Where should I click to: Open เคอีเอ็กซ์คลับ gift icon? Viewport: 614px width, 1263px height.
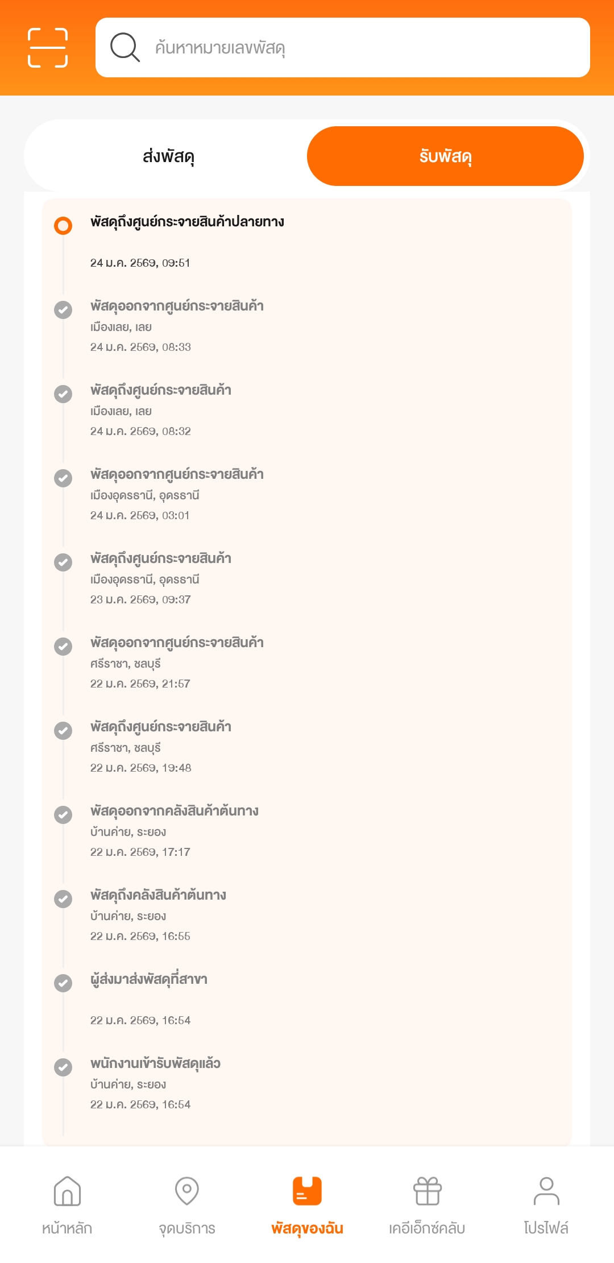(427, 1191)
